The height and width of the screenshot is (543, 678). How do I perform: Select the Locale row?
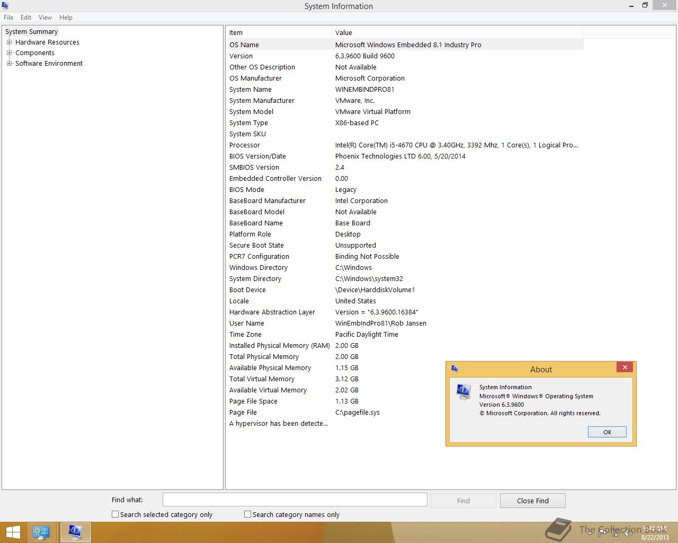(405, 301)
